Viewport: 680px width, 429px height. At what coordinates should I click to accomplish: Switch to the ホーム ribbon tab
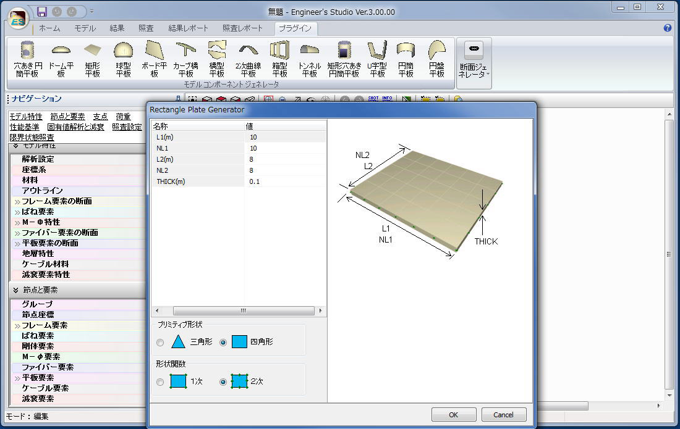click(x=49, y=28)
